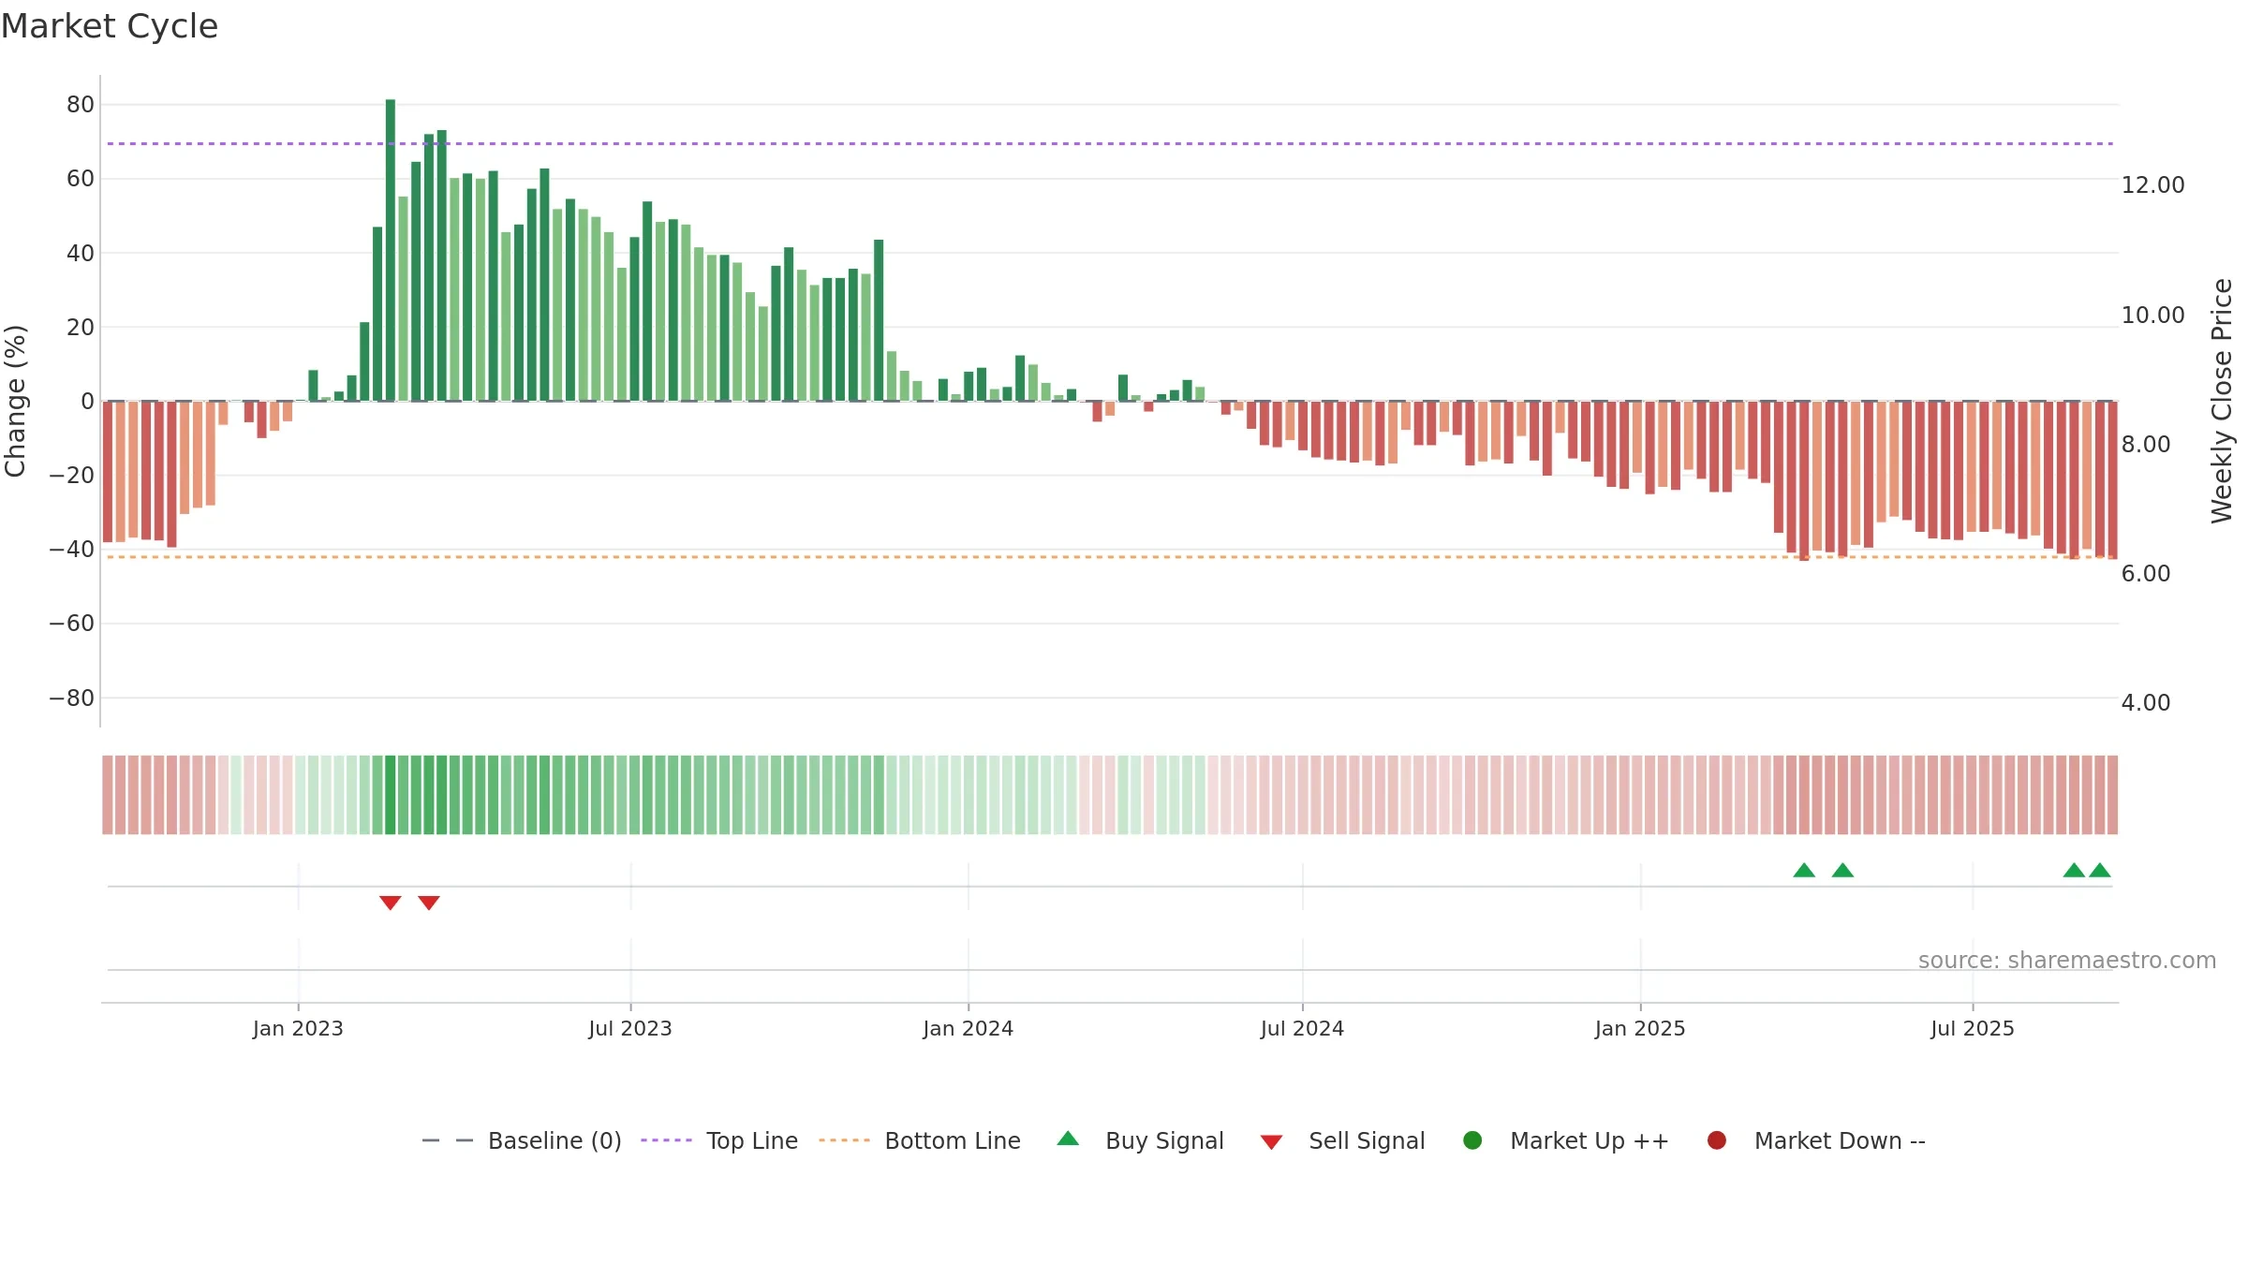This screenshot has width=2248, height=1264.
Task: Click the Market Down -- red circle icon
Action: [x=1717, y=1140]
